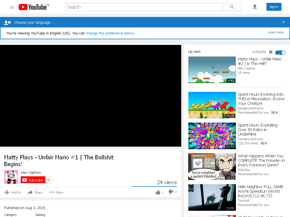Open the Share options
Image resolution: width=290 pixels, height=217 pixels.
click(x=35, y=192)
